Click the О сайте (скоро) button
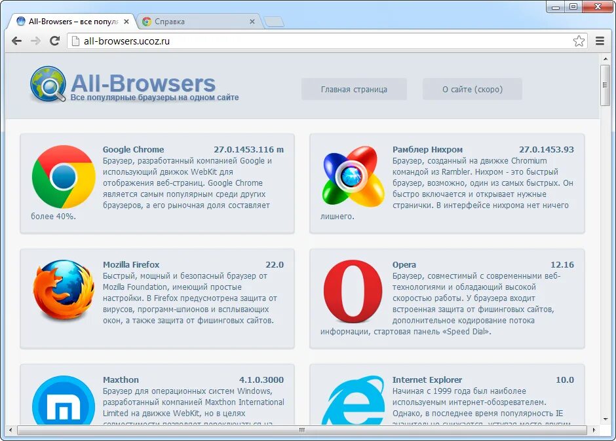Viewport: 616px width, 441px height. click(x=472, y=89)
